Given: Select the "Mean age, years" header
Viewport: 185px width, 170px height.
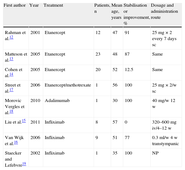Looking at the screenshot, I should [x=116, y=12].
